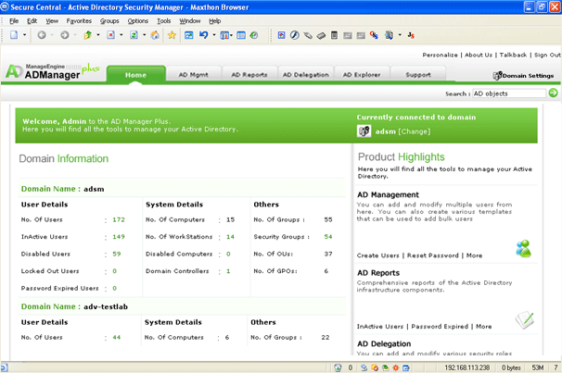Expand the Up-level arrow dropdown
The height and width of the screenshot is (373, 562).
pos(98,35)
